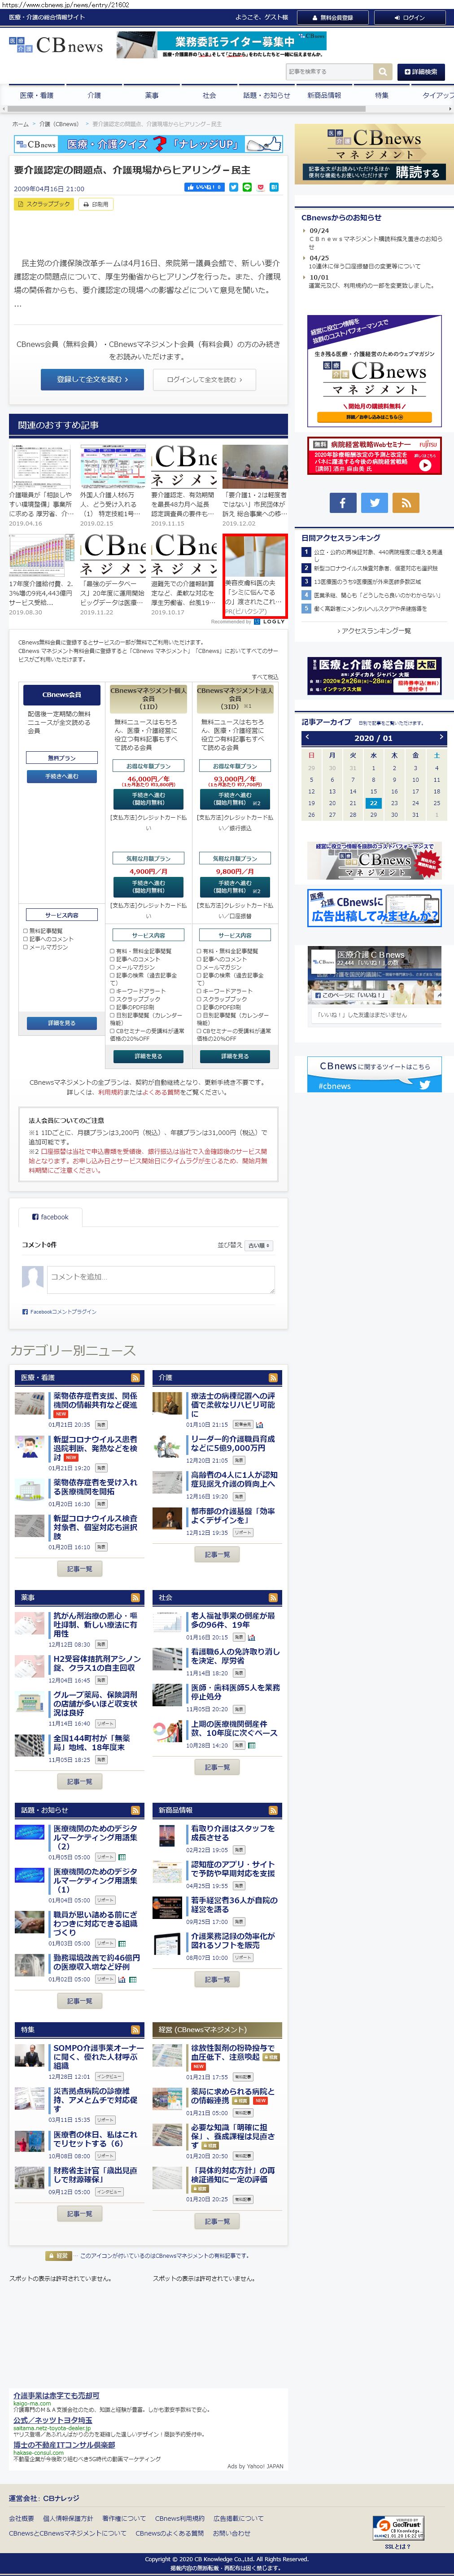Click the CBnews logo in header
This screenshot has height=2576, width=454.
click(56, 45)
